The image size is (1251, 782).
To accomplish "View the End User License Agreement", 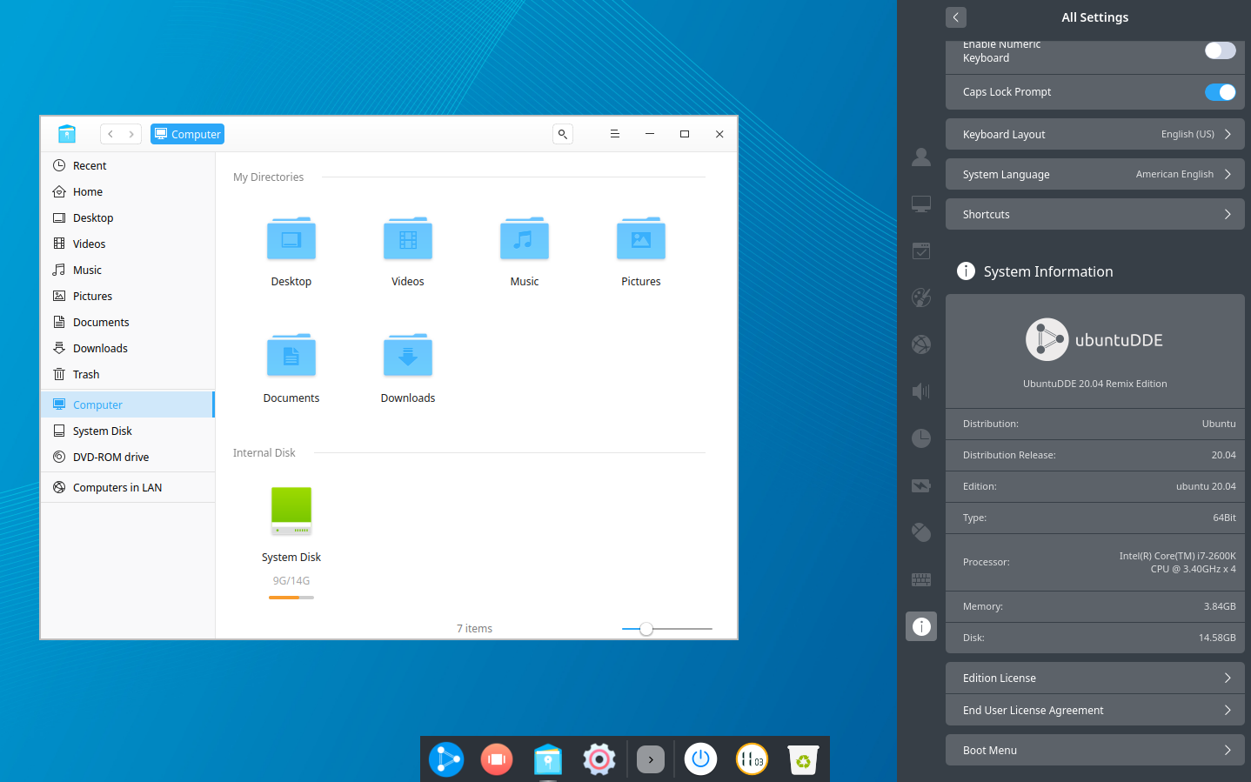I will pyautogui.click(x=1094, y=710).
